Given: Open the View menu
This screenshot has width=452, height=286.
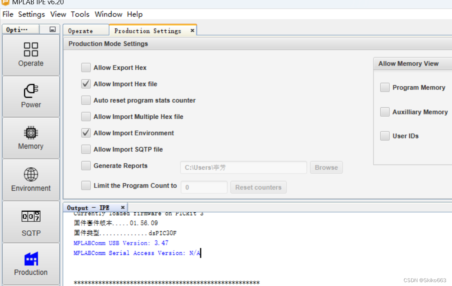Looking at the screenshot, I should pyautogui.click(x=58, y=14).
